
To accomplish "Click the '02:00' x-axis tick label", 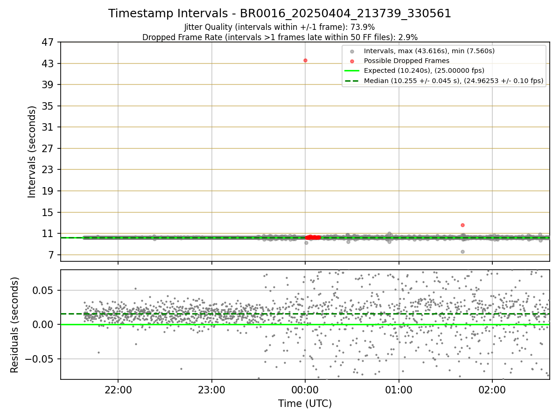I will point(492,391).
